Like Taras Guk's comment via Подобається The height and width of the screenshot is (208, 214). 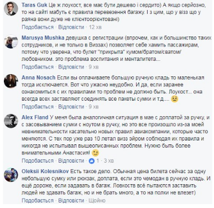click(38, 27)
